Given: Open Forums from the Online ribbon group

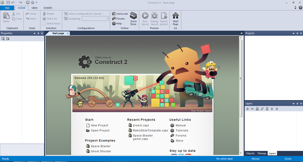Looking at the screenshot, I should click(118, 19).
